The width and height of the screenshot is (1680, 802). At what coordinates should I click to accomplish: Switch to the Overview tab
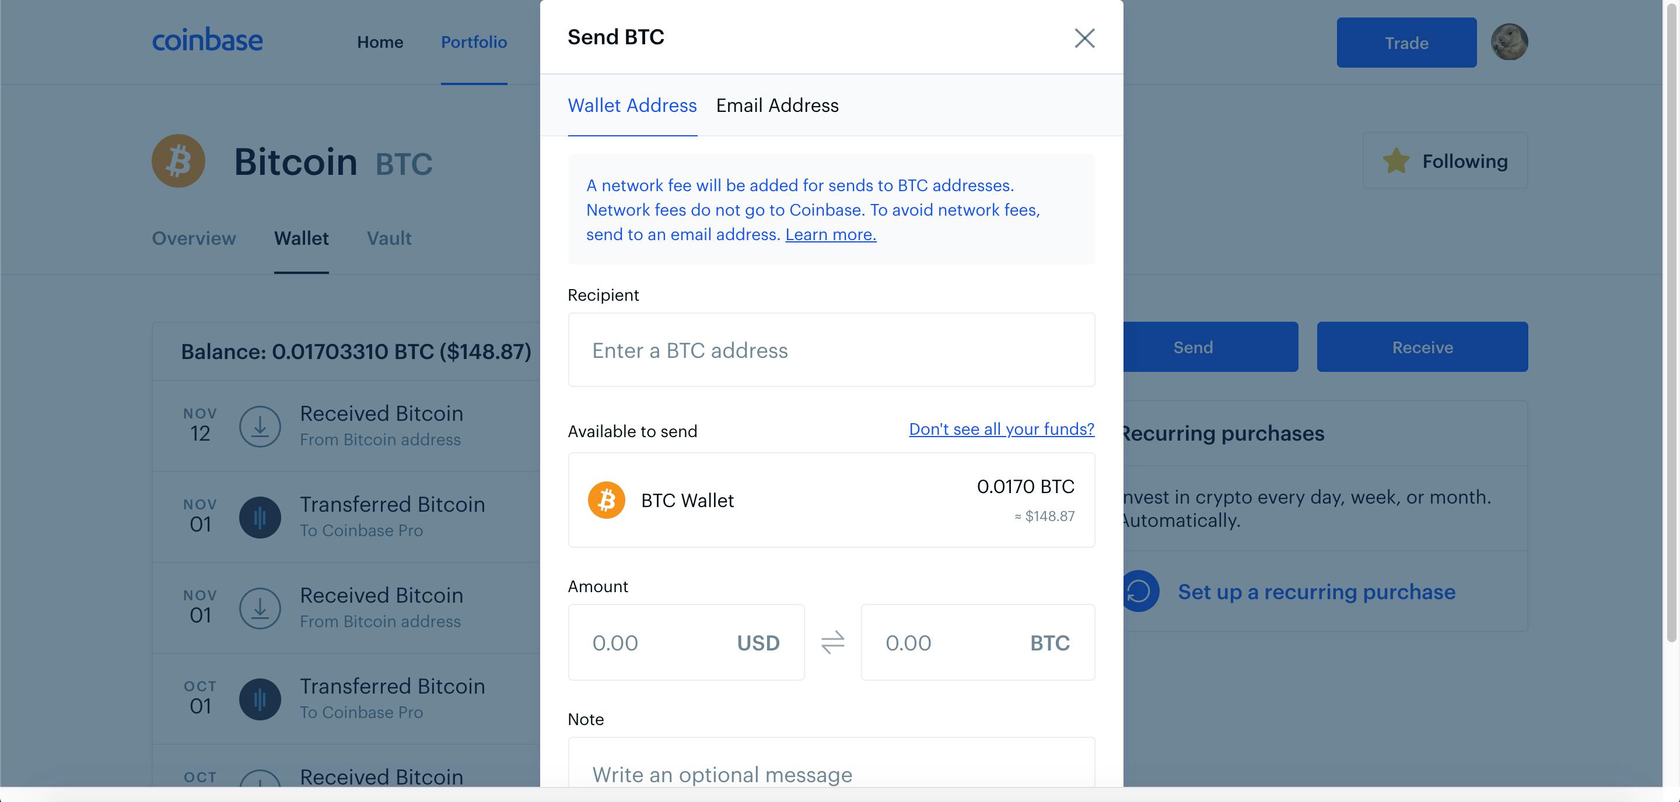(194, 238)
